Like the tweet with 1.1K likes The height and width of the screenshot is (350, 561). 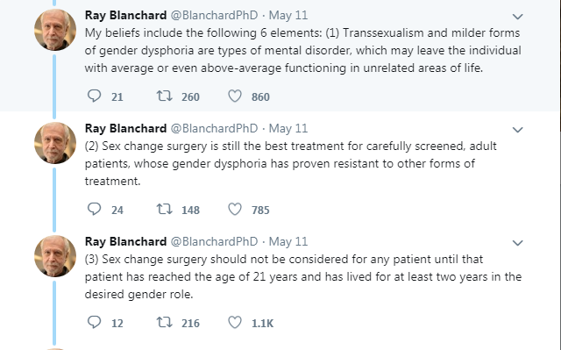[235, 323]
